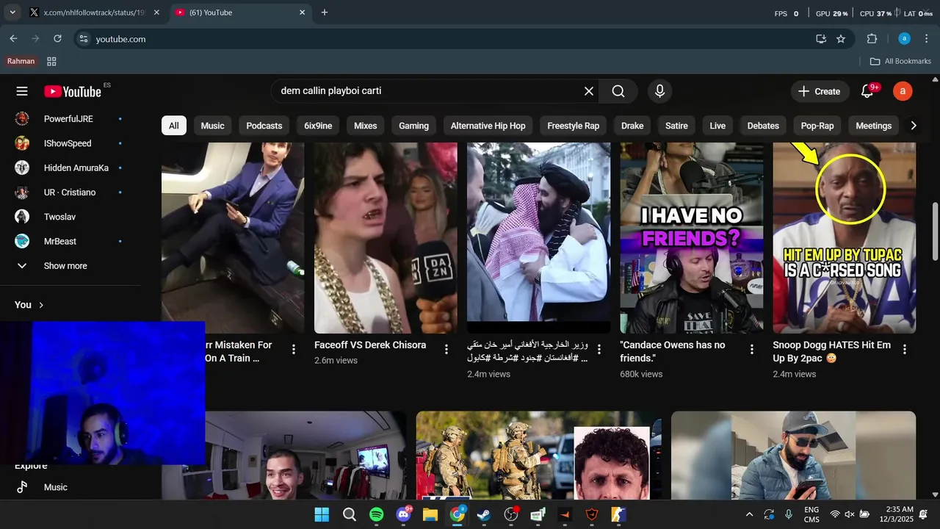Open File Explorer from the taskbar
Screen dimensions: 940x529
[x=430, y=514]
